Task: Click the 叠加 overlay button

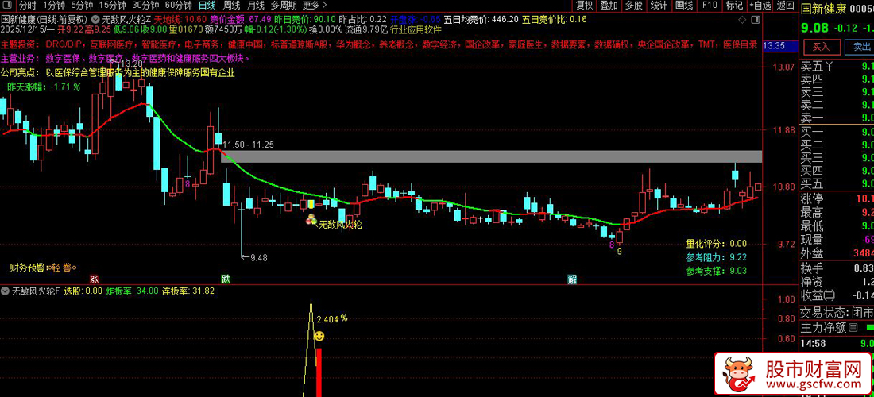Action: click(608, 6)
